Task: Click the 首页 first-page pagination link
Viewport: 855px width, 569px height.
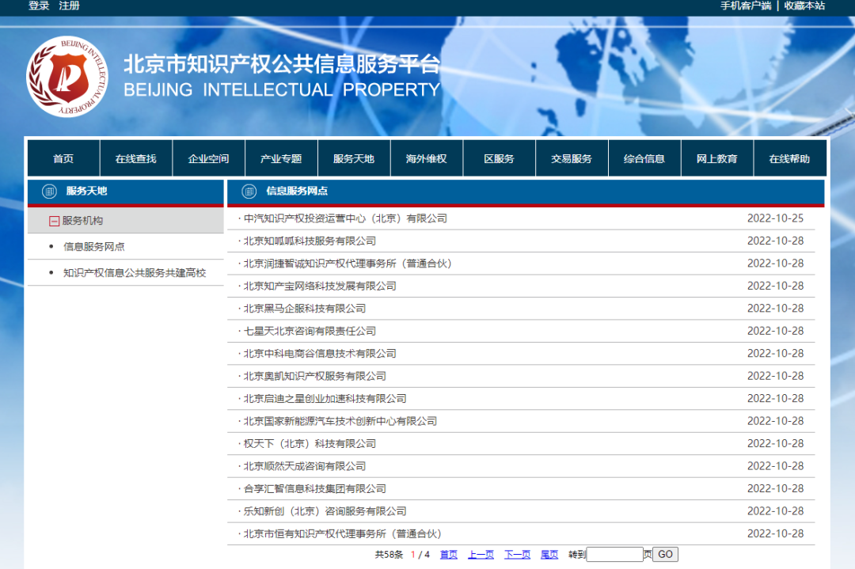Action: [449, 555]
